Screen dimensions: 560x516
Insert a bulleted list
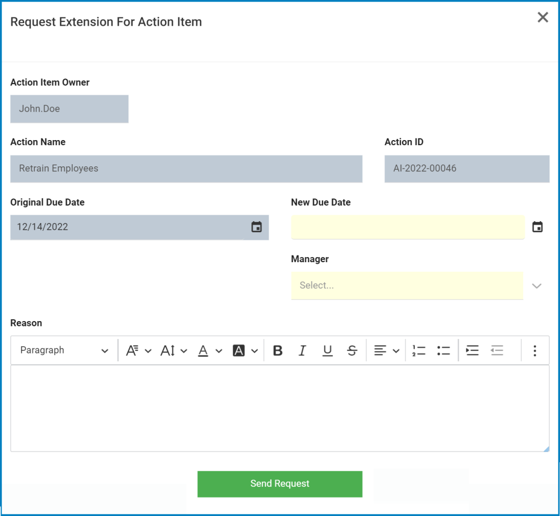[x=444, y=351]
